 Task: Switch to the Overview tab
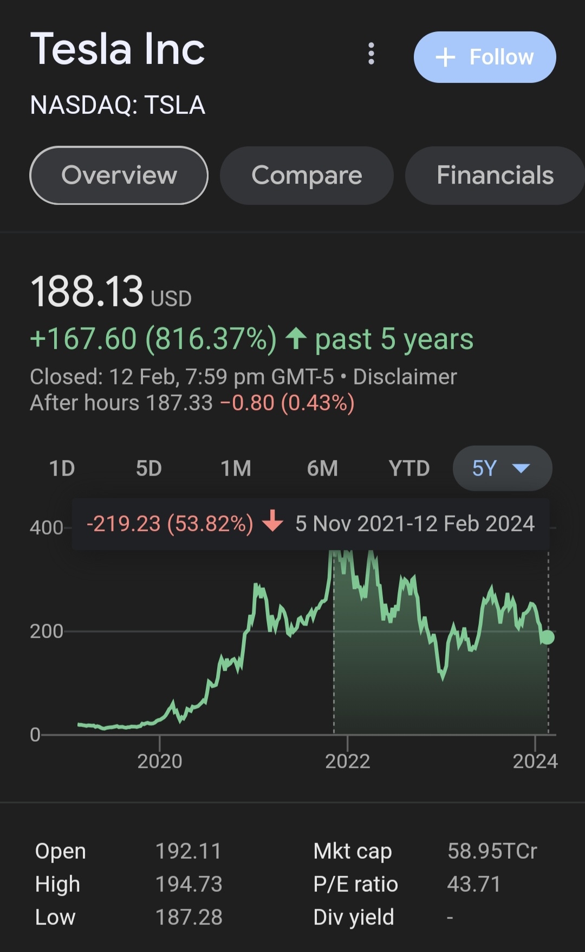tap(119, 175)
